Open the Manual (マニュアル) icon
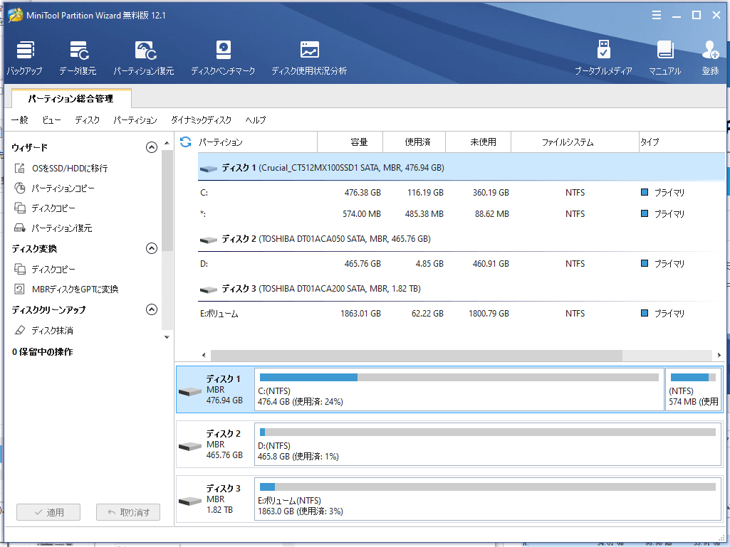This screenshot has height=547, width=730. (665, 50)
